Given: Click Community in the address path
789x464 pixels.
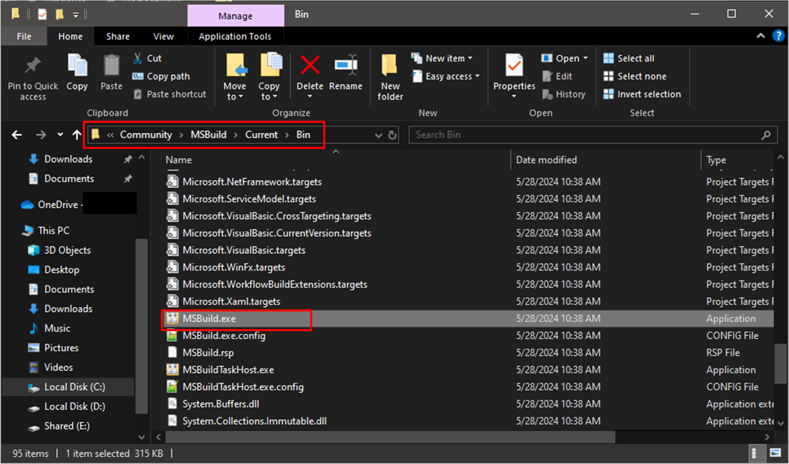Looking at the screenshot, I should coord(146,135).
